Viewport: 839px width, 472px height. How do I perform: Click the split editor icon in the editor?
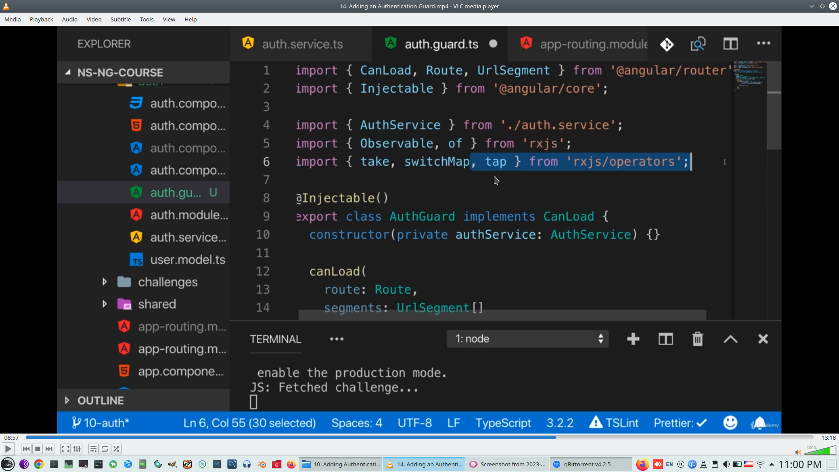click(730, 44)
